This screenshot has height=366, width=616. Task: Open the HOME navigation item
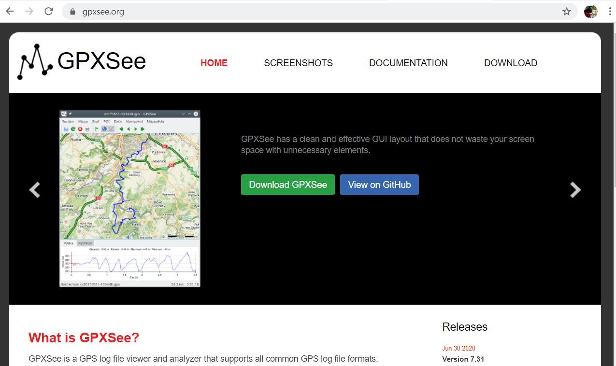coord(214,63)
